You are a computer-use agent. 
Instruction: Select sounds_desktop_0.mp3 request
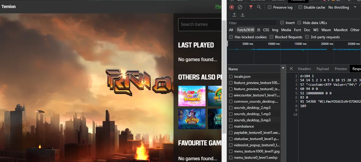click(x=254, y=120)
